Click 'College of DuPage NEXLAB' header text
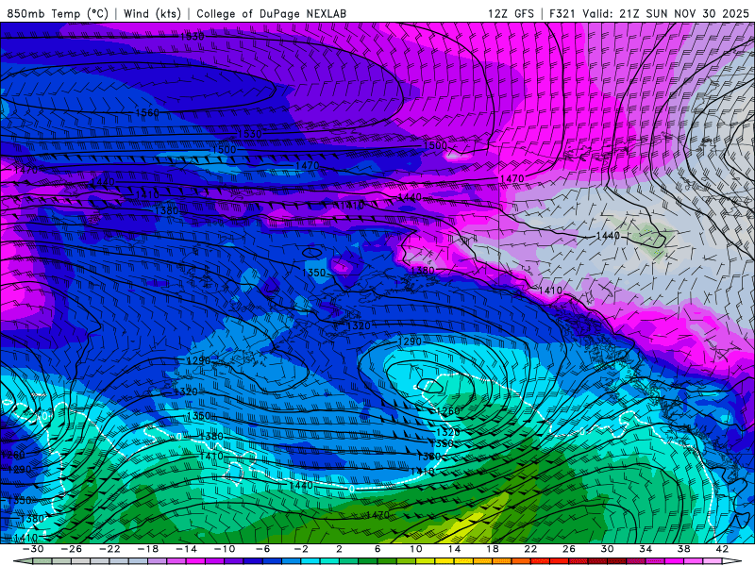 tap(271, 13)
